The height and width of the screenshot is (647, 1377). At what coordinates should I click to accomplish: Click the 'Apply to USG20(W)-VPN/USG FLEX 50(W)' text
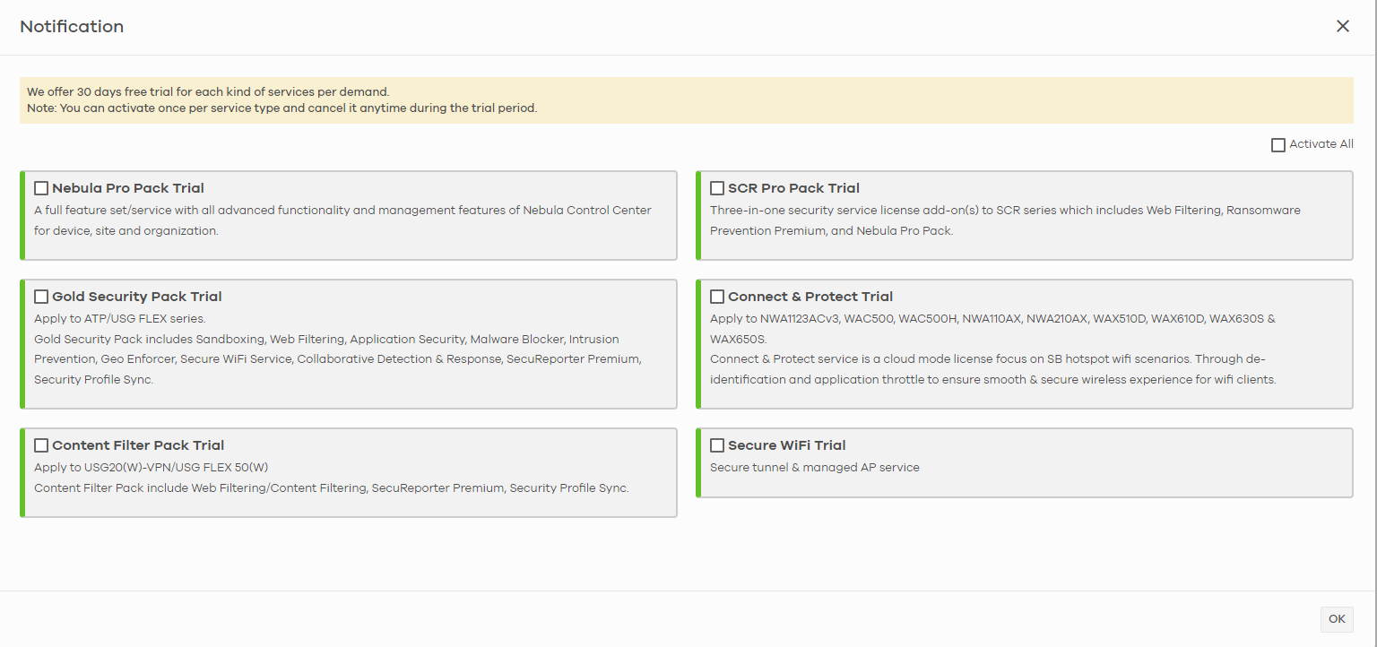pos(151,467)
